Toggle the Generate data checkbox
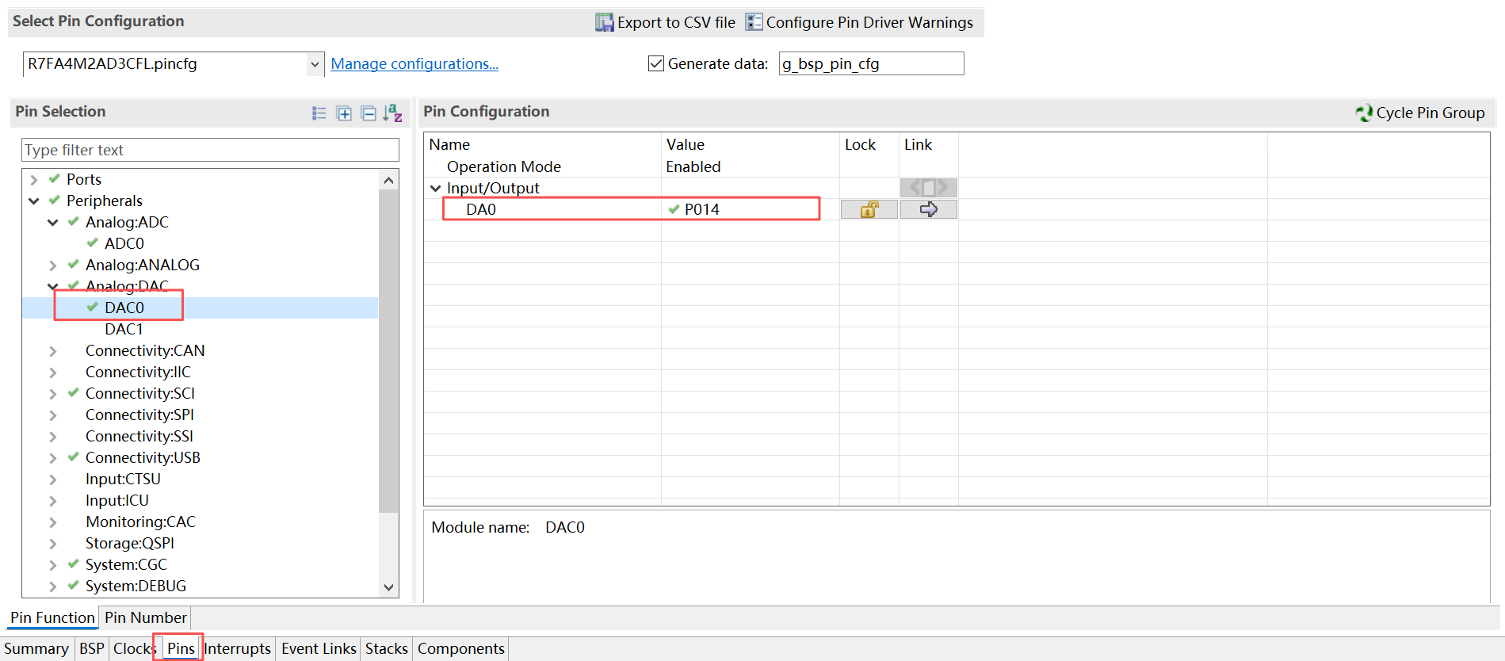 coord(656,63)
